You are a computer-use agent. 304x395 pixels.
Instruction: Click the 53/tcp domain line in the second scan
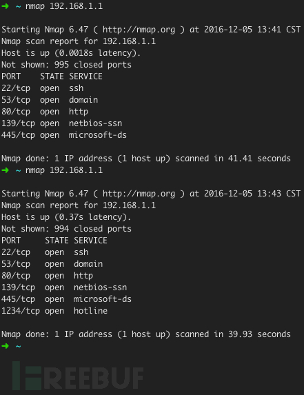52,264
